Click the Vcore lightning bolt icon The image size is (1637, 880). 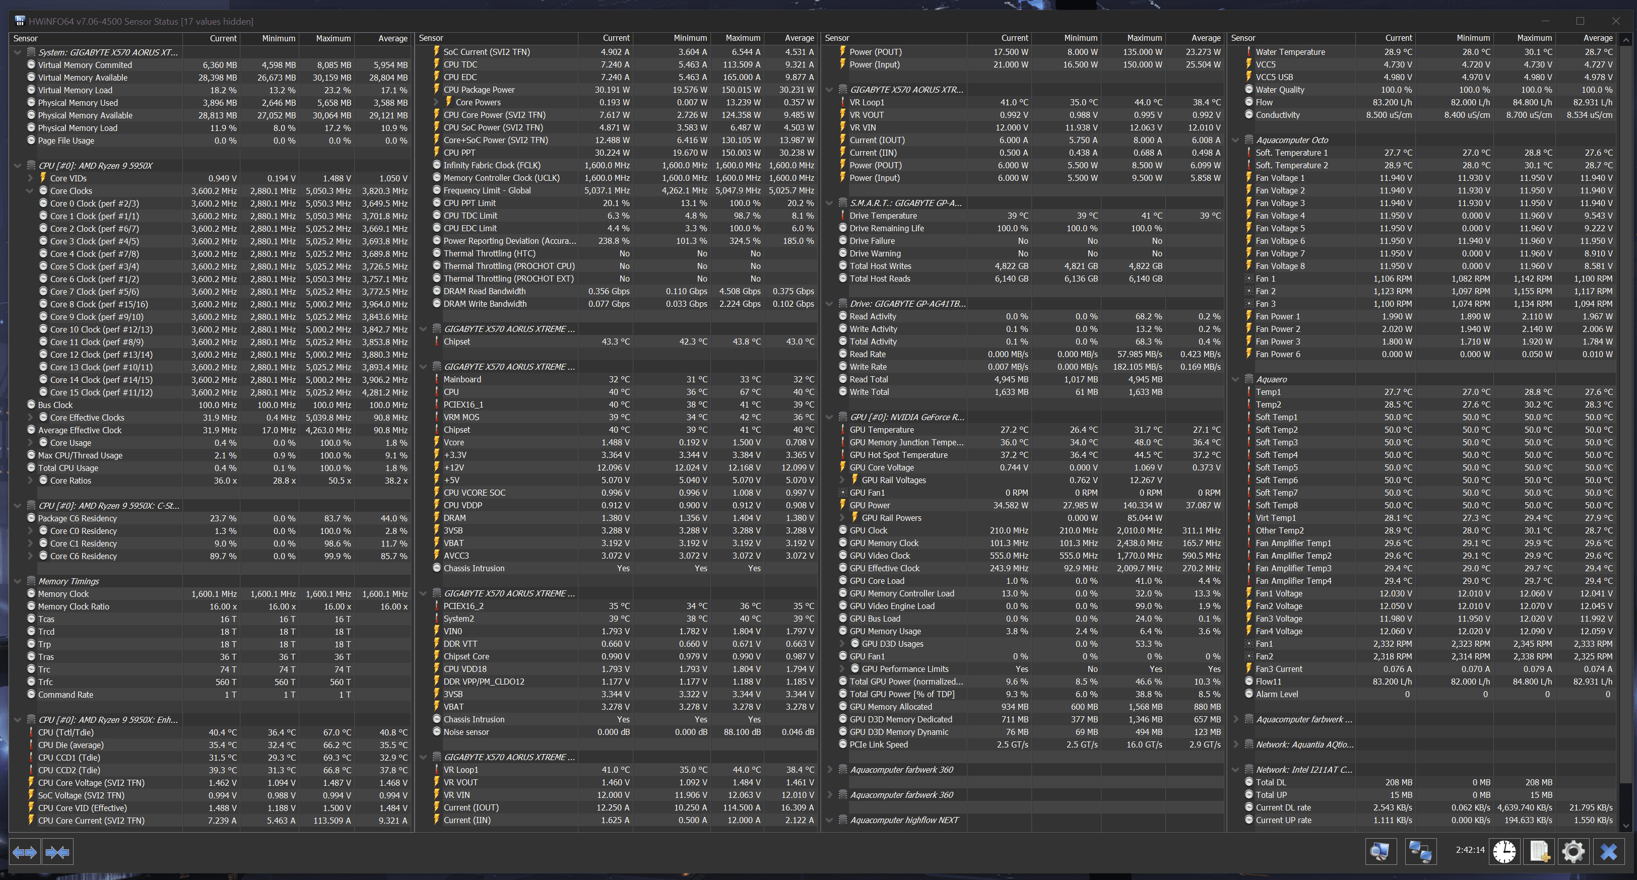436,442
